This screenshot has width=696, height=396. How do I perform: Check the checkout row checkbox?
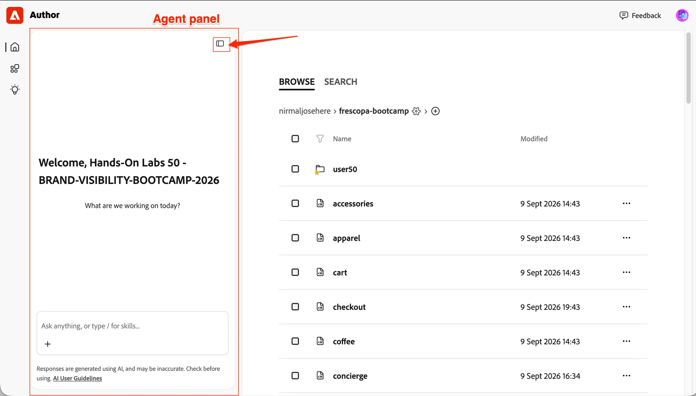295,307
